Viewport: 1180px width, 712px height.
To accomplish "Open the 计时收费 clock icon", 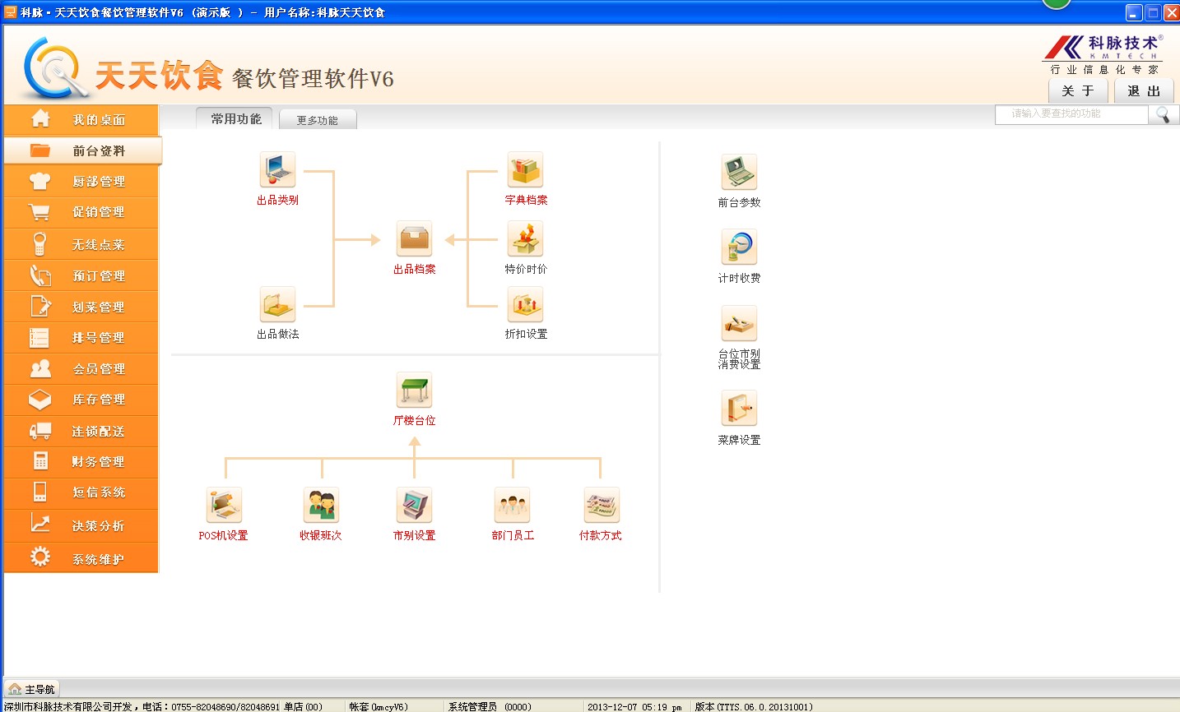I will point(739,247).
